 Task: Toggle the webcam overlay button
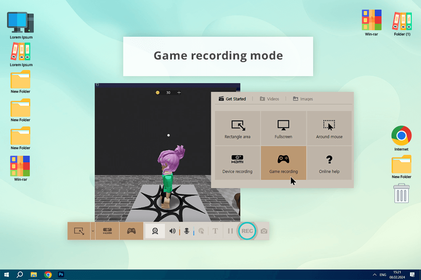[155, 231]
